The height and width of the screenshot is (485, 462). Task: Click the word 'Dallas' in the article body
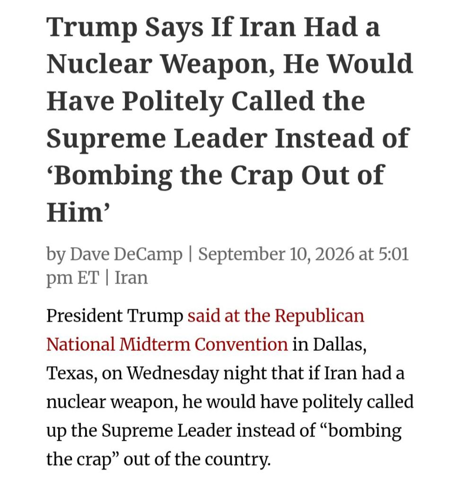point(337,344)
